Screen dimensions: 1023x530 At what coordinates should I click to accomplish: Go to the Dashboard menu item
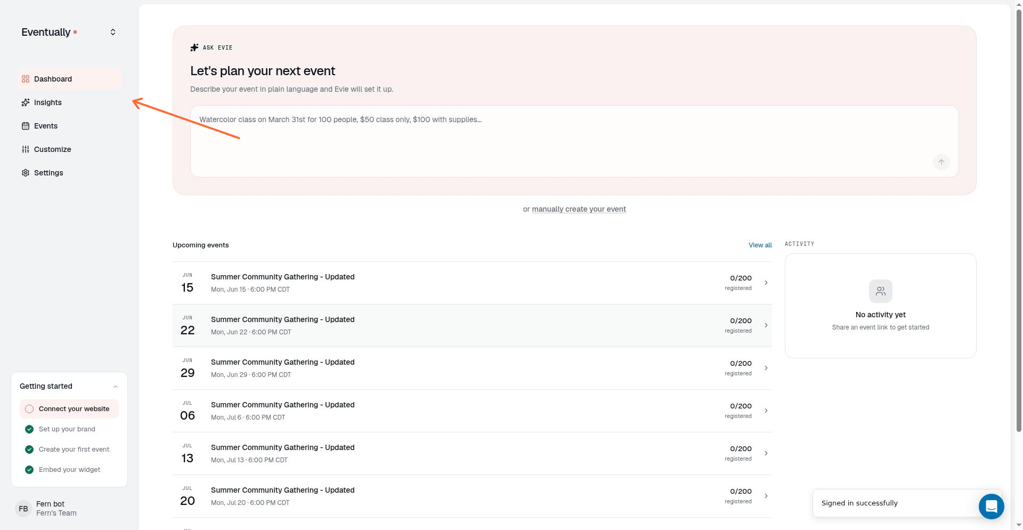[x=69, y=79]
